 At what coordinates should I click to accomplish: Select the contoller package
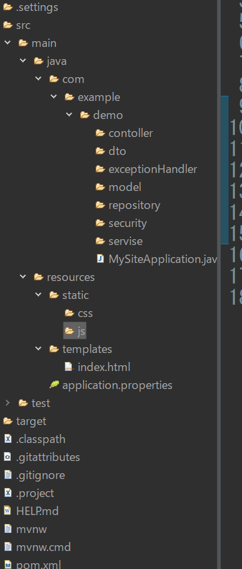coord(131,133)
